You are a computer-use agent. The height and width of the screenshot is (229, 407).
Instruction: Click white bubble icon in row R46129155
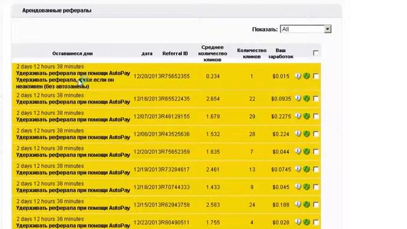298,116
